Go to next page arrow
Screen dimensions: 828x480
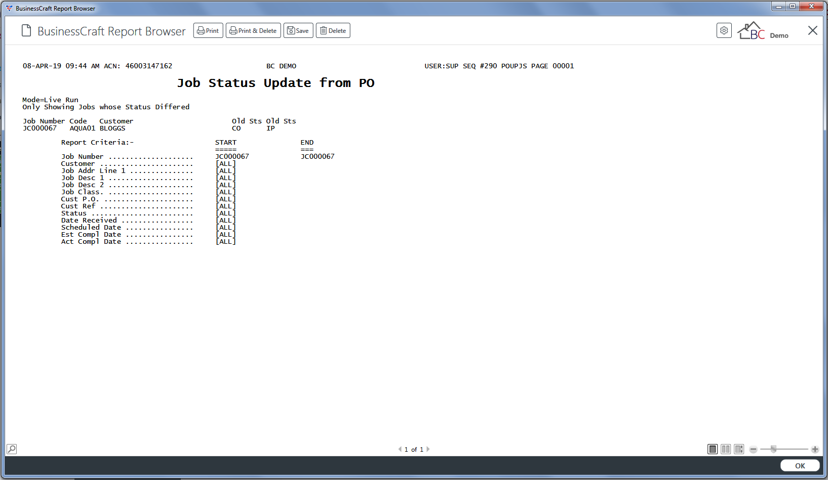pyautogui.click(x=428, y=449)
